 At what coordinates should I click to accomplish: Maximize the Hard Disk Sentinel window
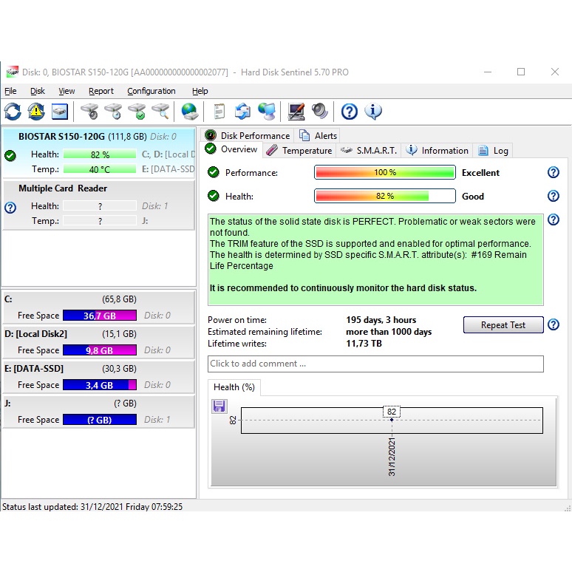tap(521, 72)
